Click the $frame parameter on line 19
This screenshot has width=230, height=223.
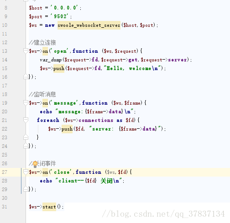tap(132, 103)
